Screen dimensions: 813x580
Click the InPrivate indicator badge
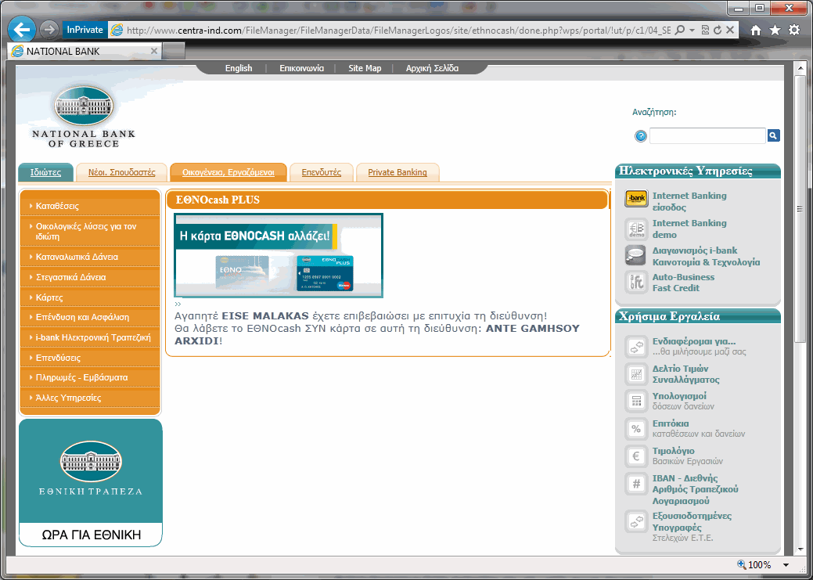click(x=85, y=30)
